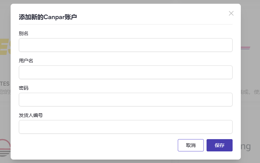This screenshot has height=163, width=260.
Task: Click the 取消 button
Action: [191, 145]
